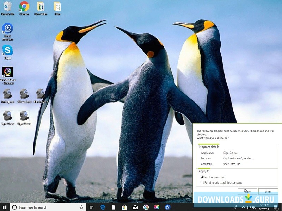Click the network icon in the tray

pos(249,207)
